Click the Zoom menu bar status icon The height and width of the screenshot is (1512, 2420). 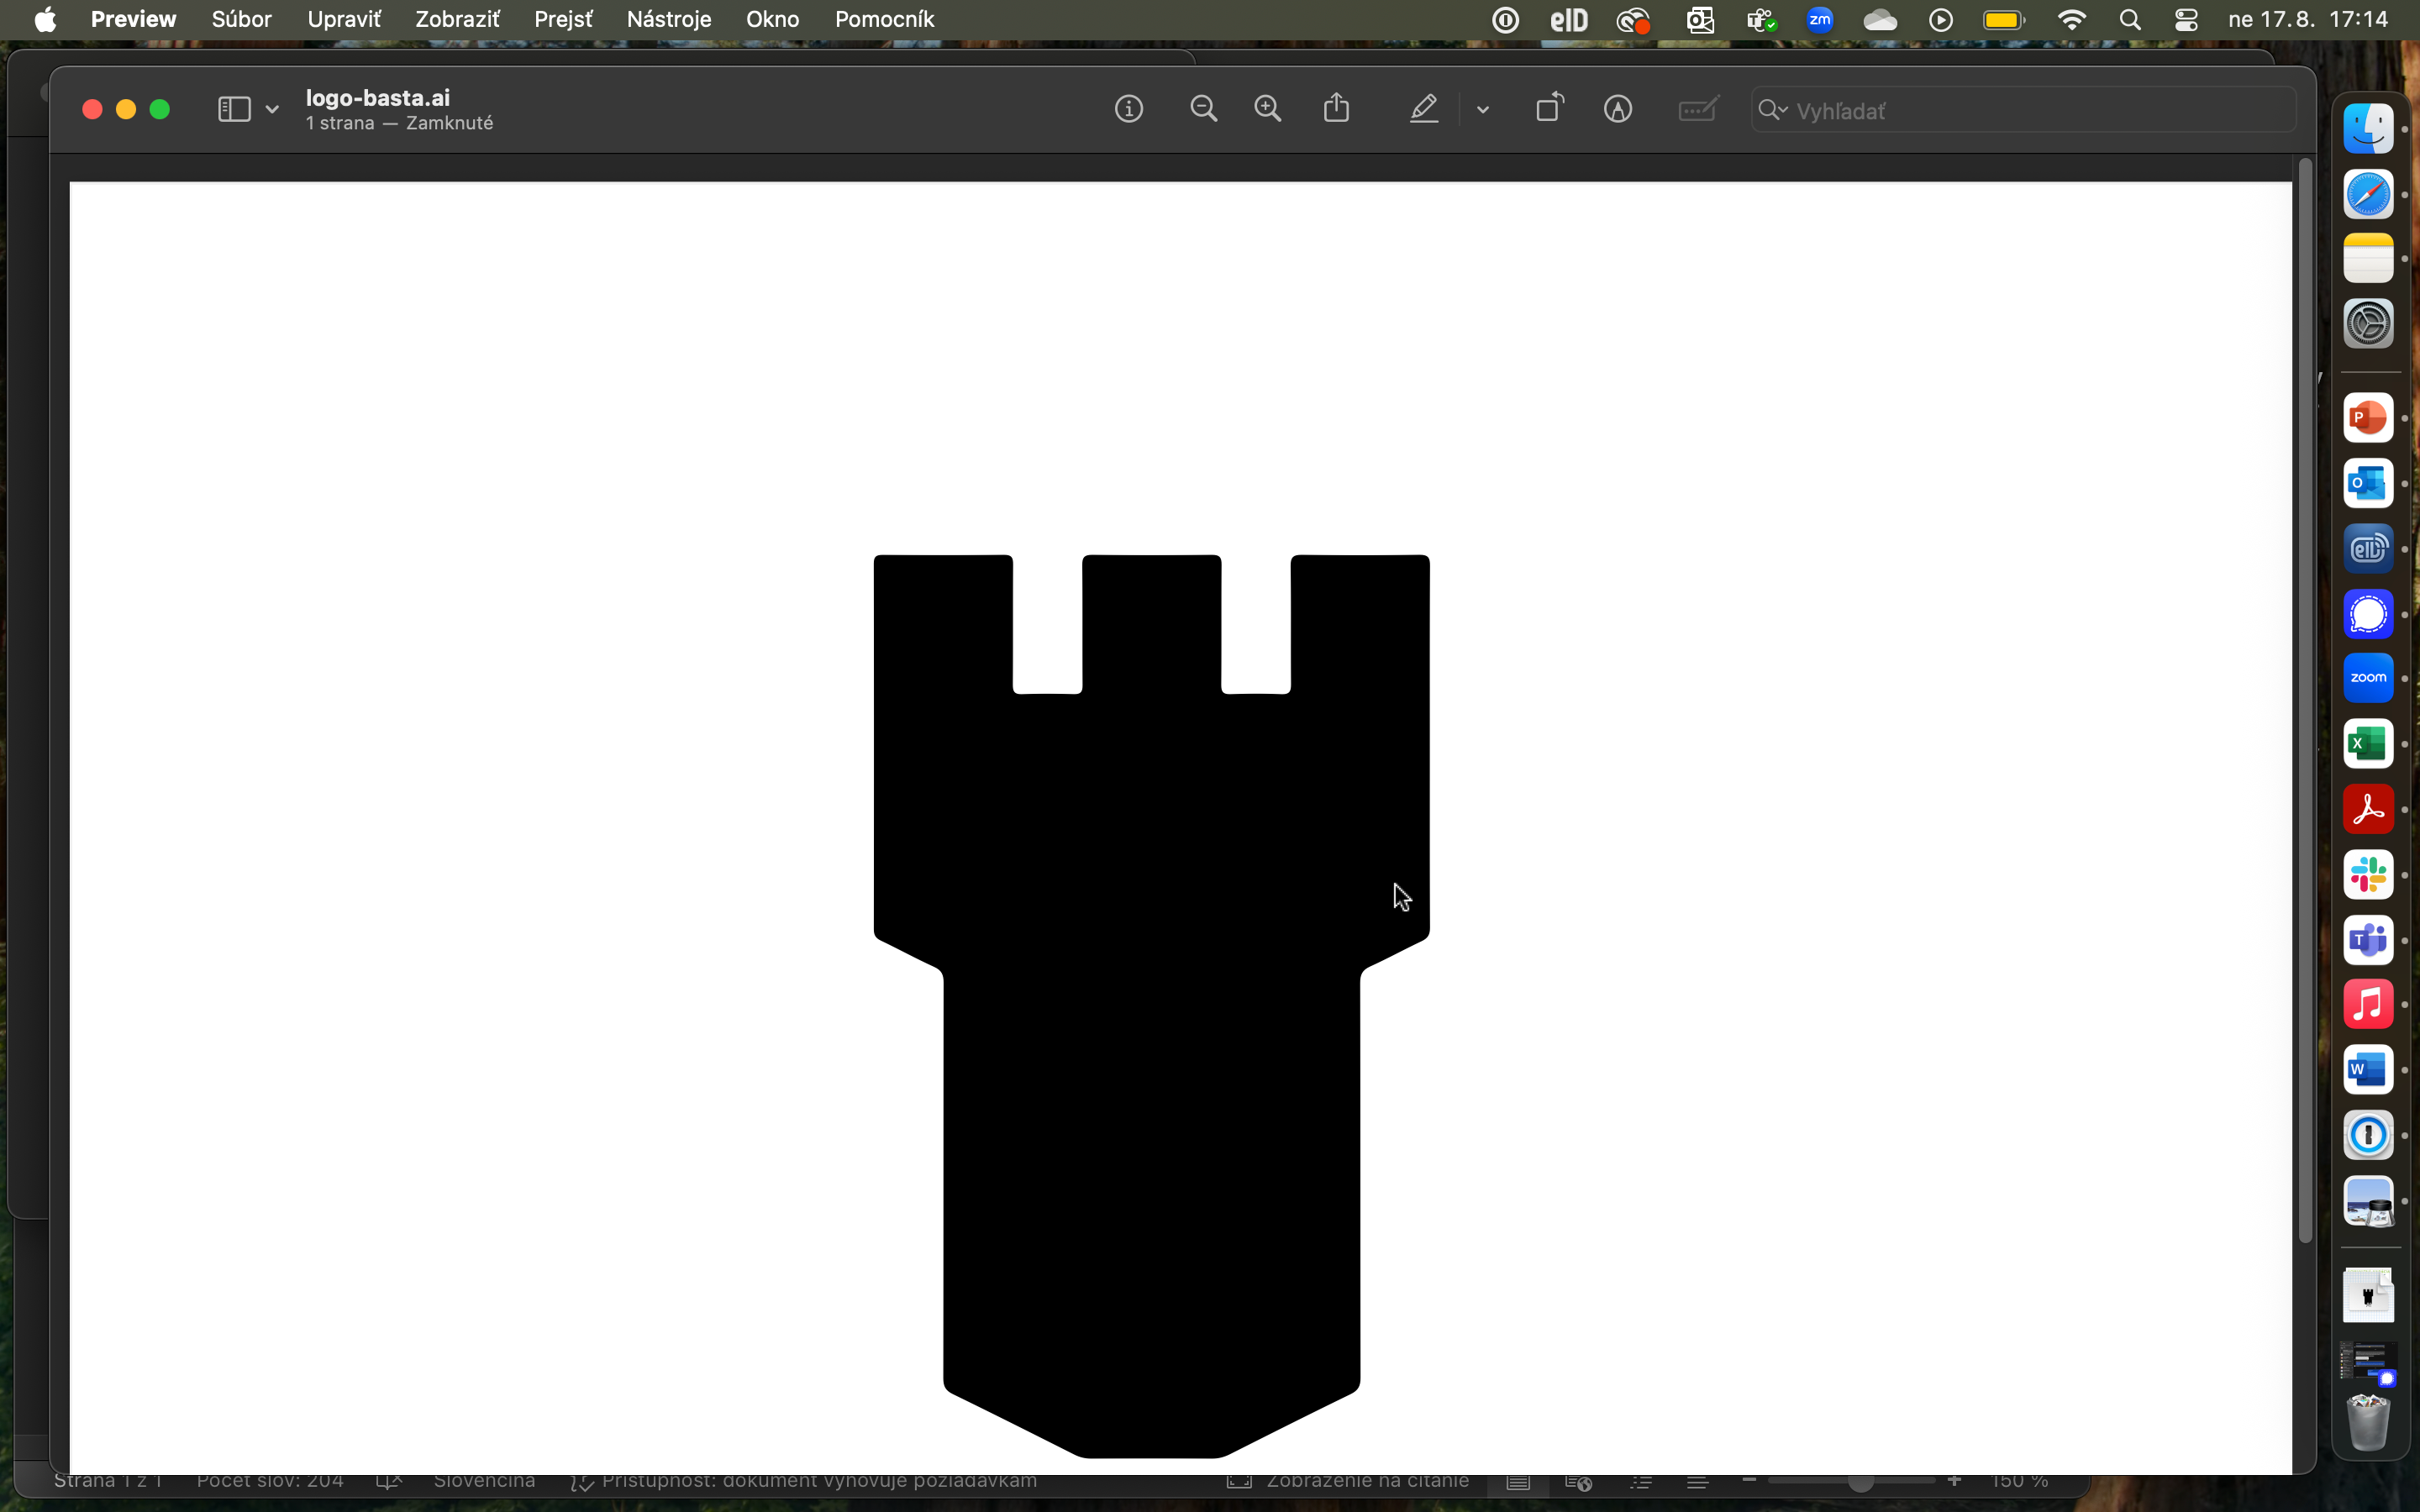point(1819,19)
